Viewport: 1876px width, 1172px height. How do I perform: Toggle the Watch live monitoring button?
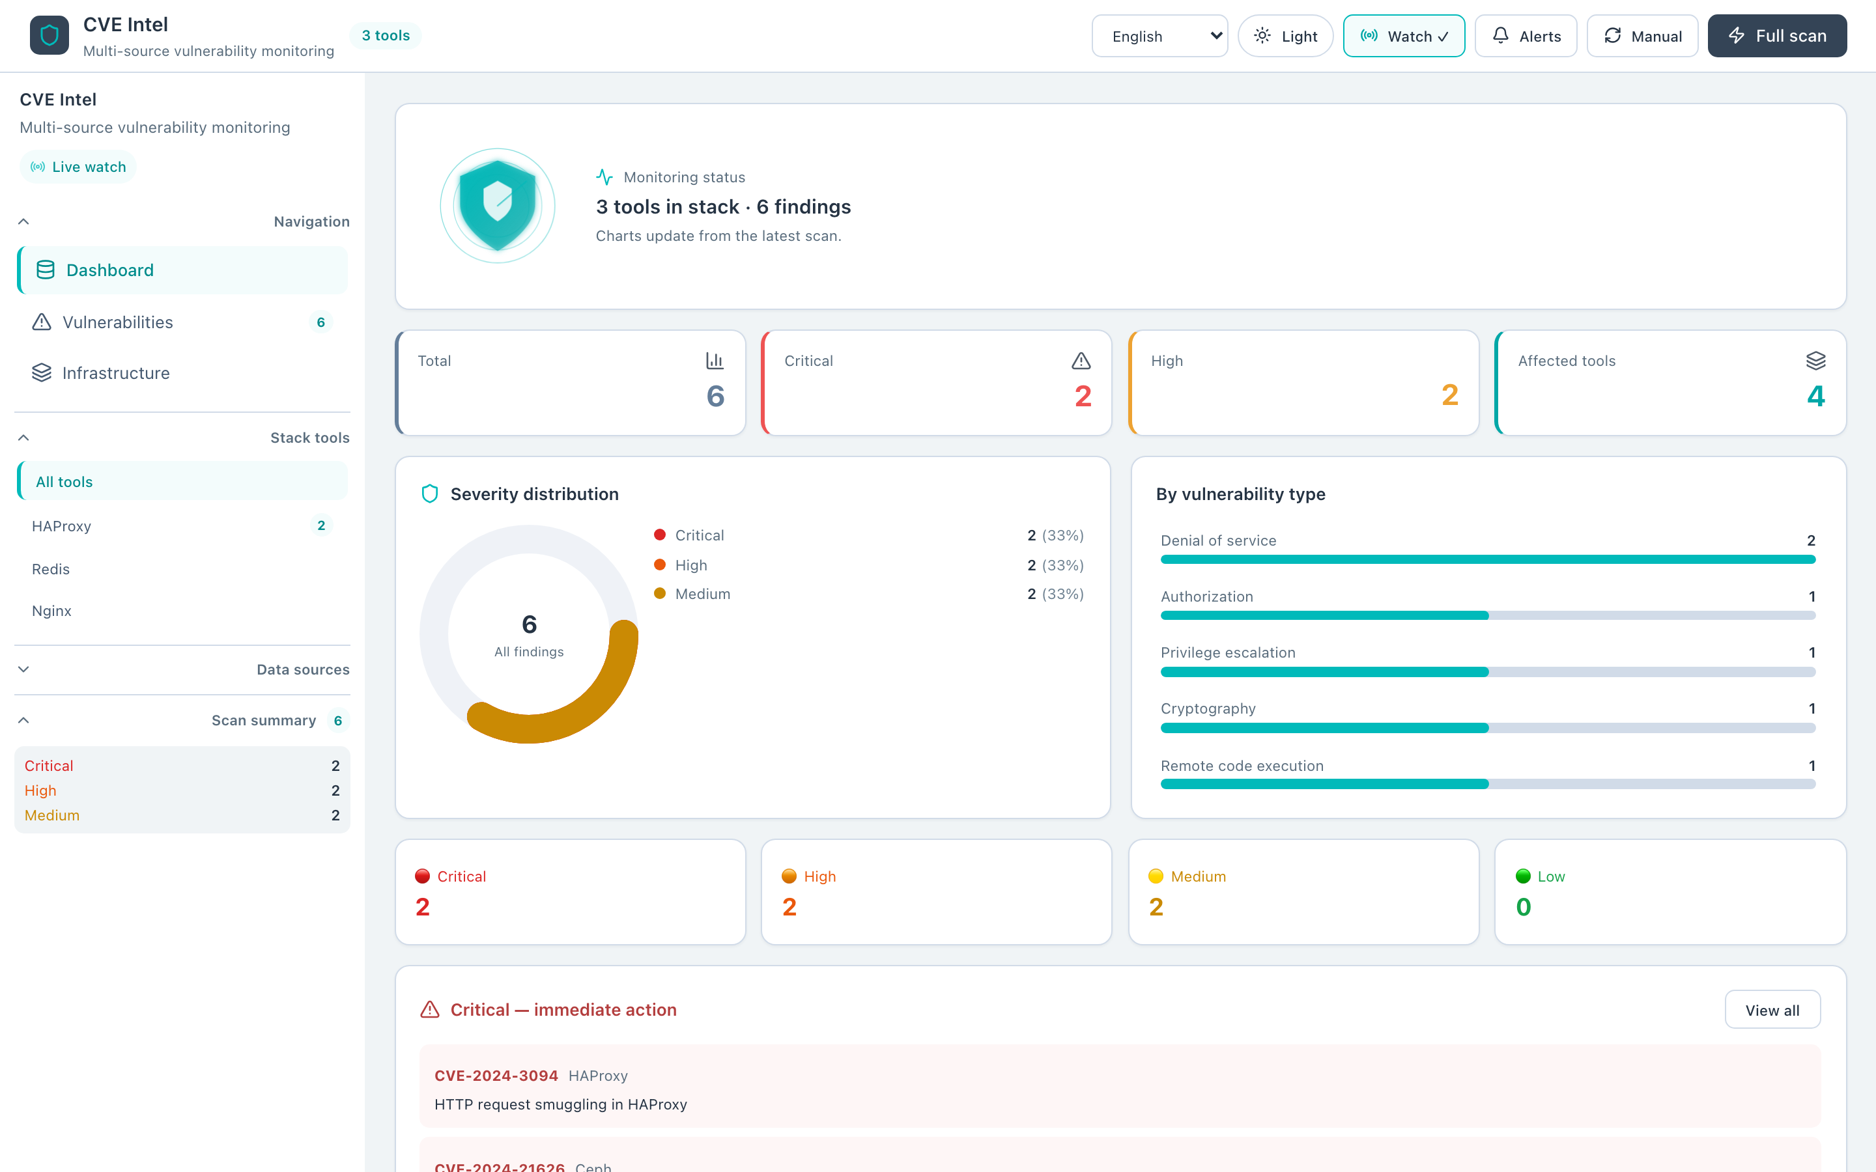click(1404, 36)
